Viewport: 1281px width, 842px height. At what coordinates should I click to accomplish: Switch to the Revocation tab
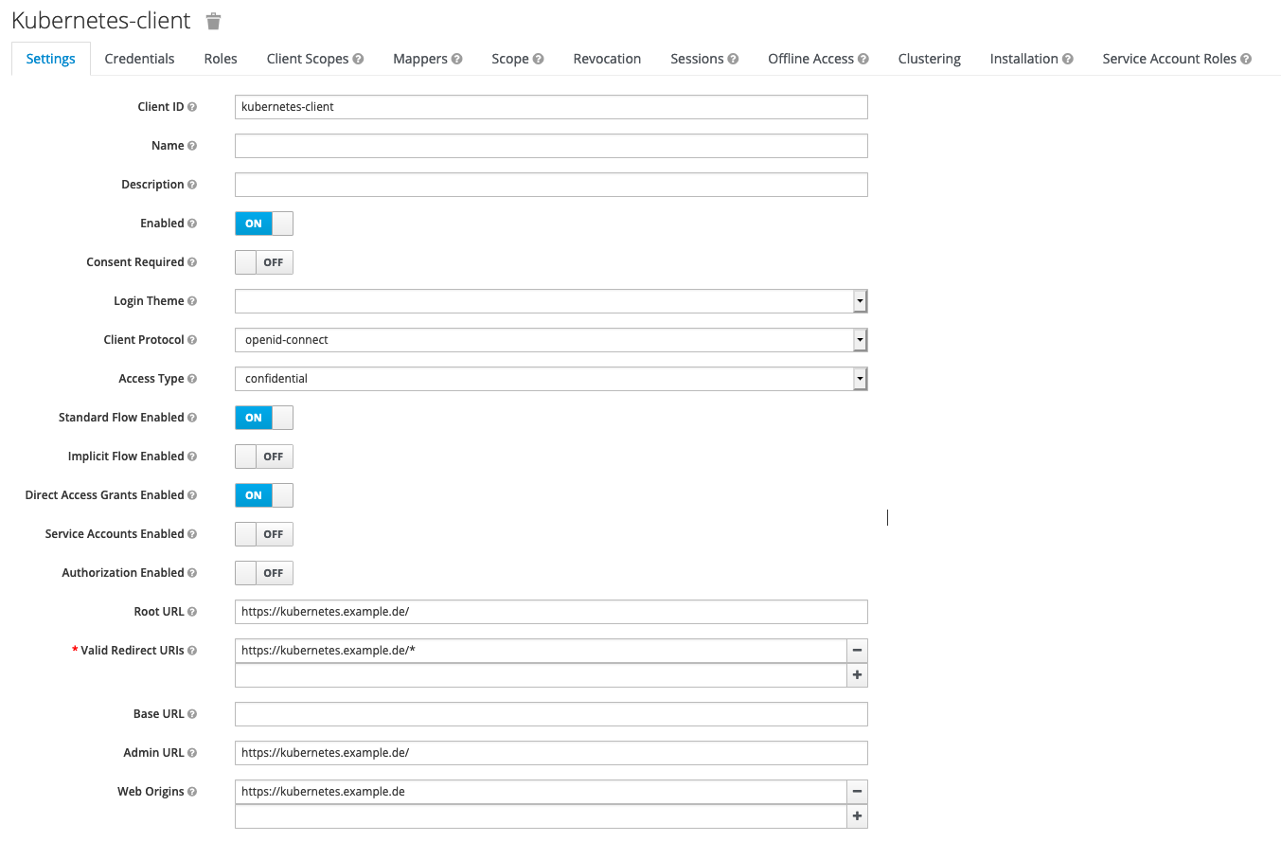click(x=607, y=59)
